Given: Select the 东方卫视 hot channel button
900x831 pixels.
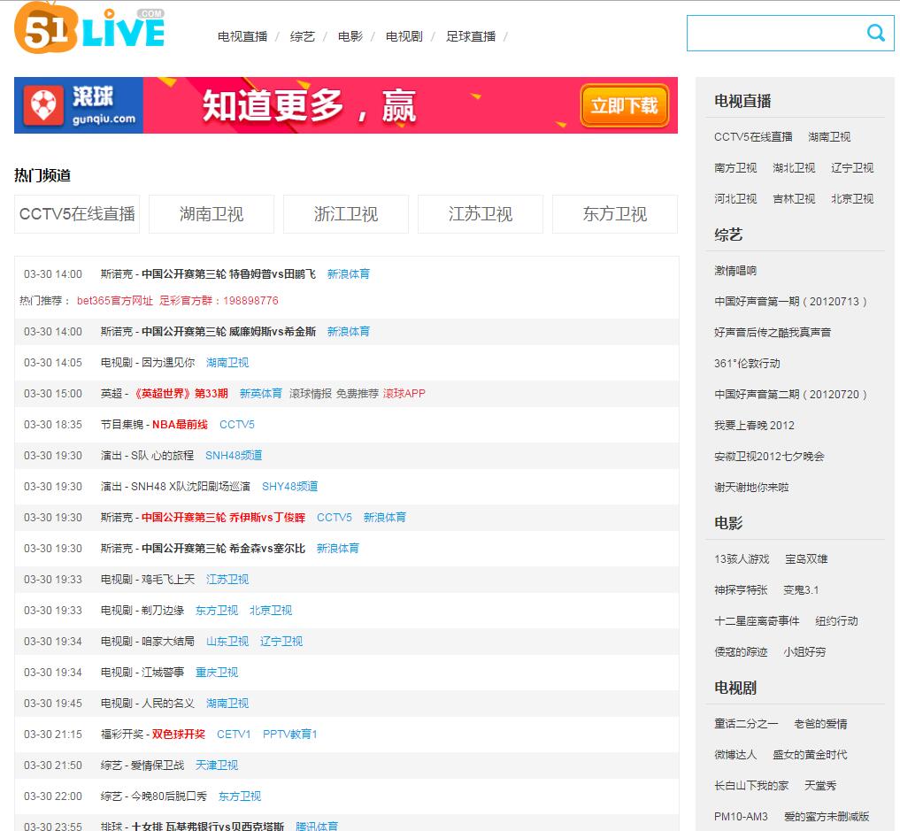Looking at the screenshot, I should coord(615,214).
